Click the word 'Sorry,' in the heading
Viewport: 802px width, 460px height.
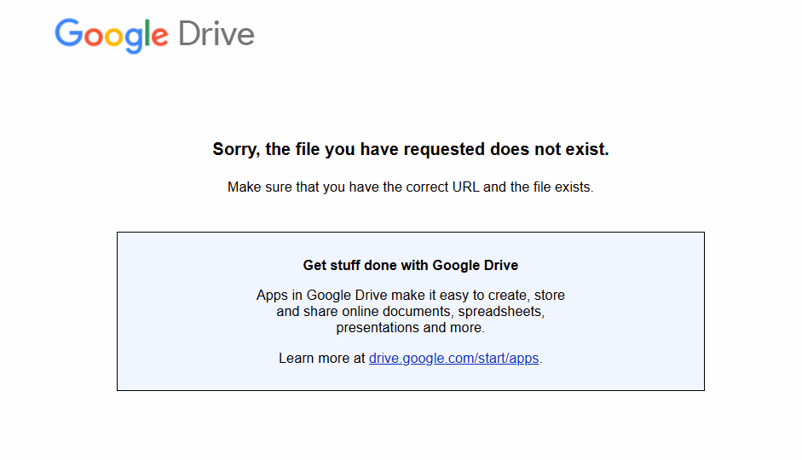[236, 150]
